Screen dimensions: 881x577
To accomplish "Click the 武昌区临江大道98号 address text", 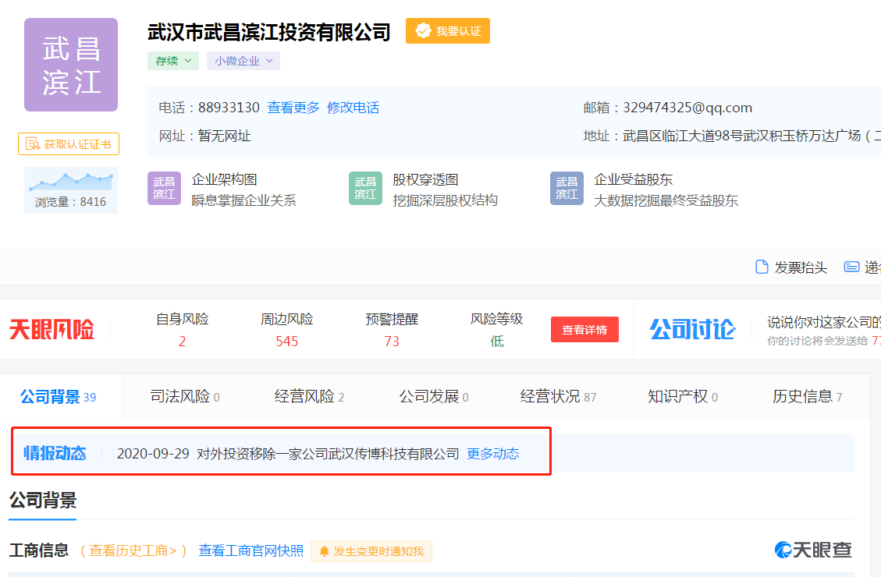I will 751,136.
